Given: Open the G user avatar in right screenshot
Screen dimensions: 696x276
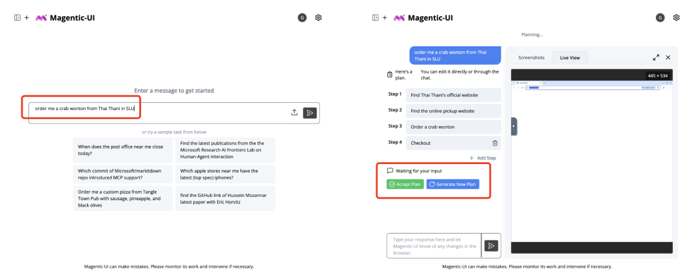Looking at the screenshot, I should pos(661,18).
